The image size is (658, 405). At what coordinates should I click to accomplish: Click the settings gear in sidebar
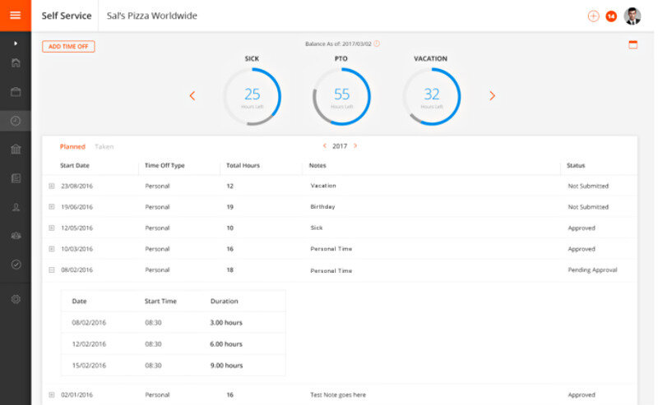click(15, 299)
